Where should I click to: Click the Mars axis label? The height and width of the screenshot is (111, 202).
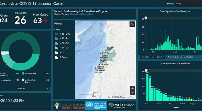[x=154, y=52]
